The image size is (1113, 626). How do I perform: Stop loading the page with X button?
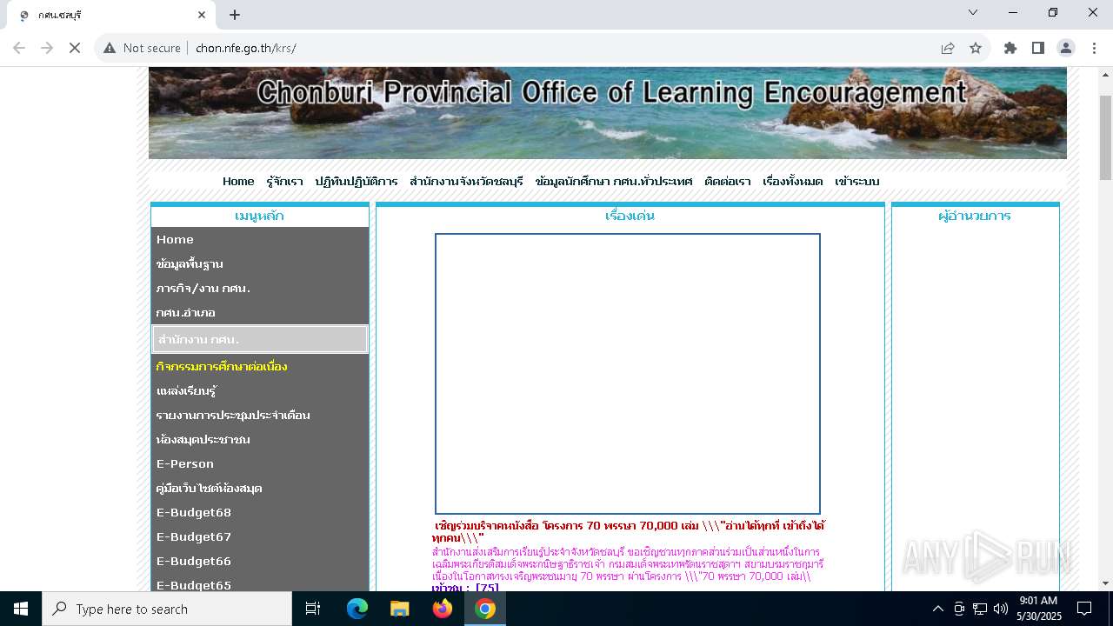tap(75, 48)
